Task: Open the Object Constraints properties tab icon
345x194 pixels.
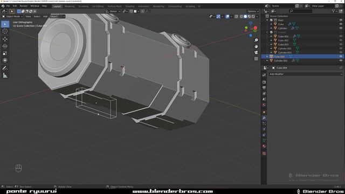Action: point(264,135)
